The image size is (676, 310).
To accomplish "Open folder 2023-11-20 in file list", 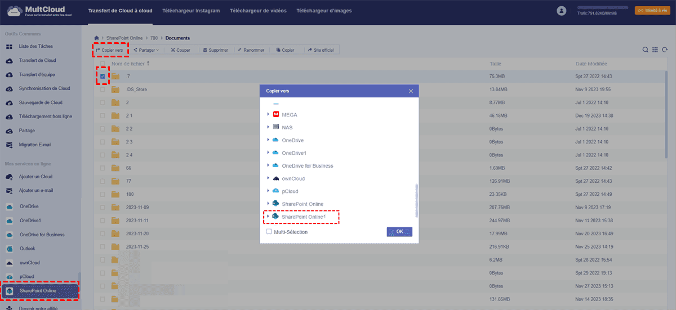I will [138, 233].
